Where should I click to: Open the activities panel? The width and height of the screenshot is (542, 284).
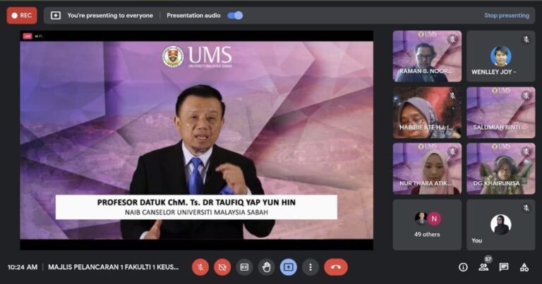pos(524,267)
